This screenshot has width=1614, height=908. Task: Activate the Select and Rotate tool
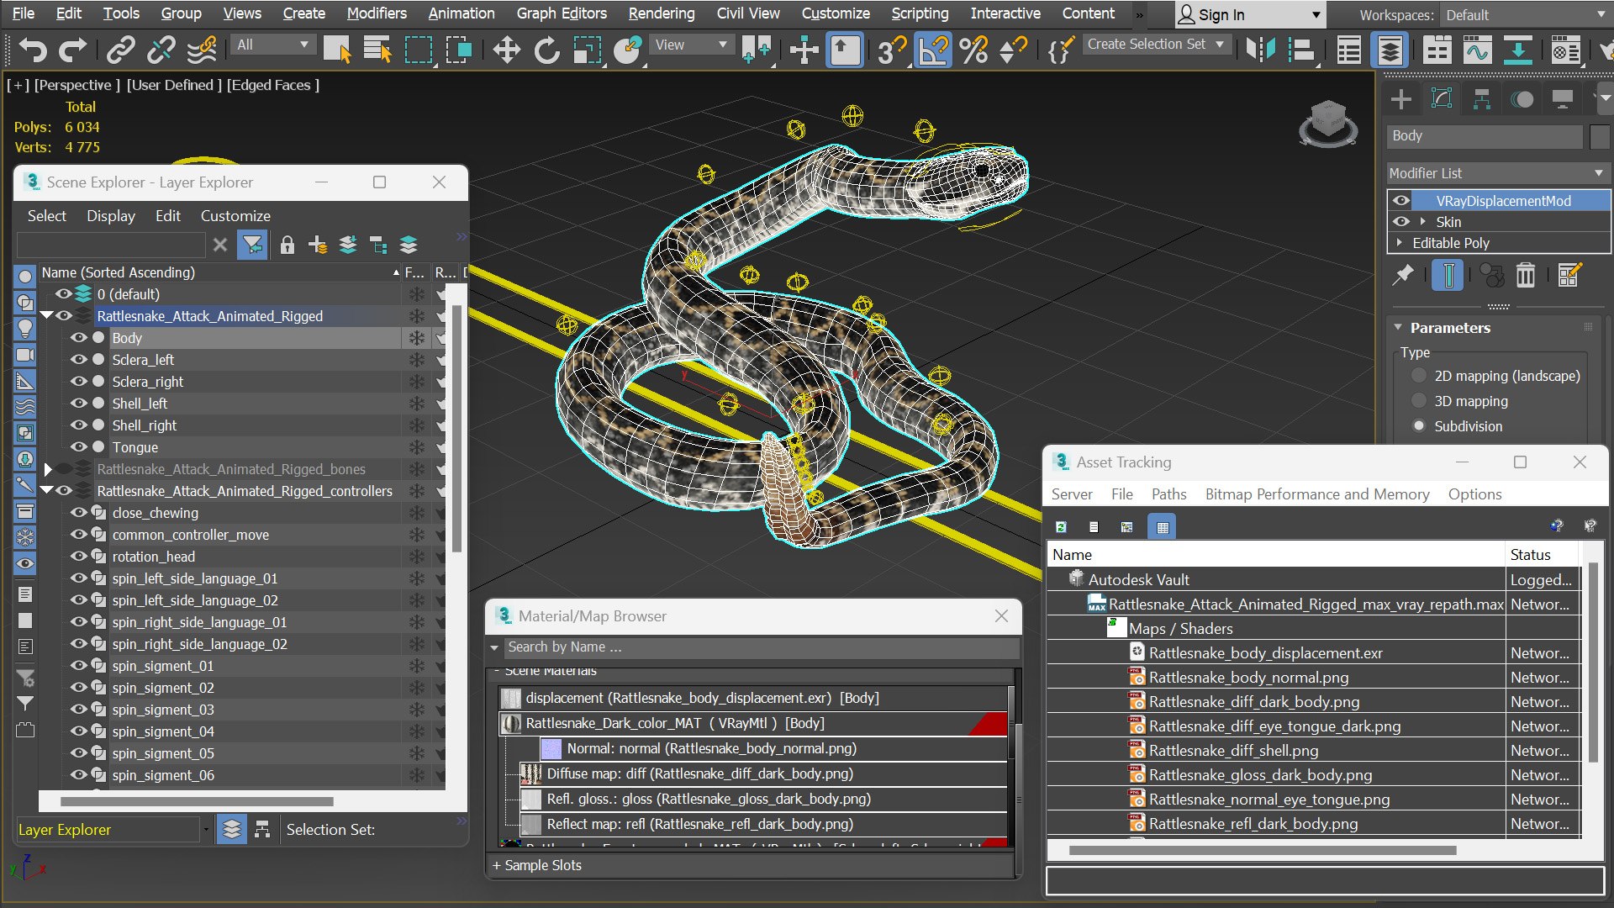click(x=546, y=50)
